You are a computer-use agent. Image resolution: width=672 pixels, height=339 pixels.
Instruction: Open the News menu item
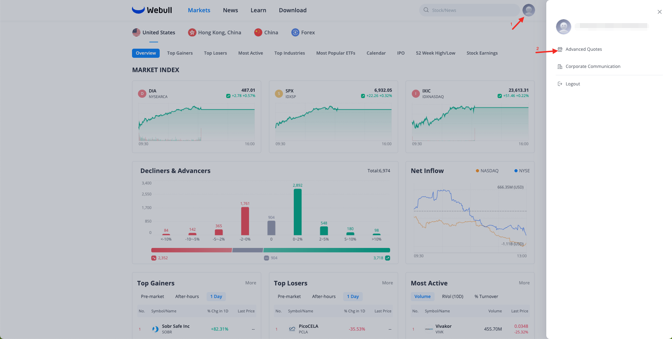pyautogui.click(x=230, y=11)
